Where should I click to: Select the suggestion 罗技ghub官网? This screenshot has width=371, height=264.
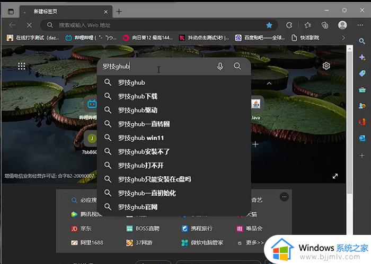174,207
